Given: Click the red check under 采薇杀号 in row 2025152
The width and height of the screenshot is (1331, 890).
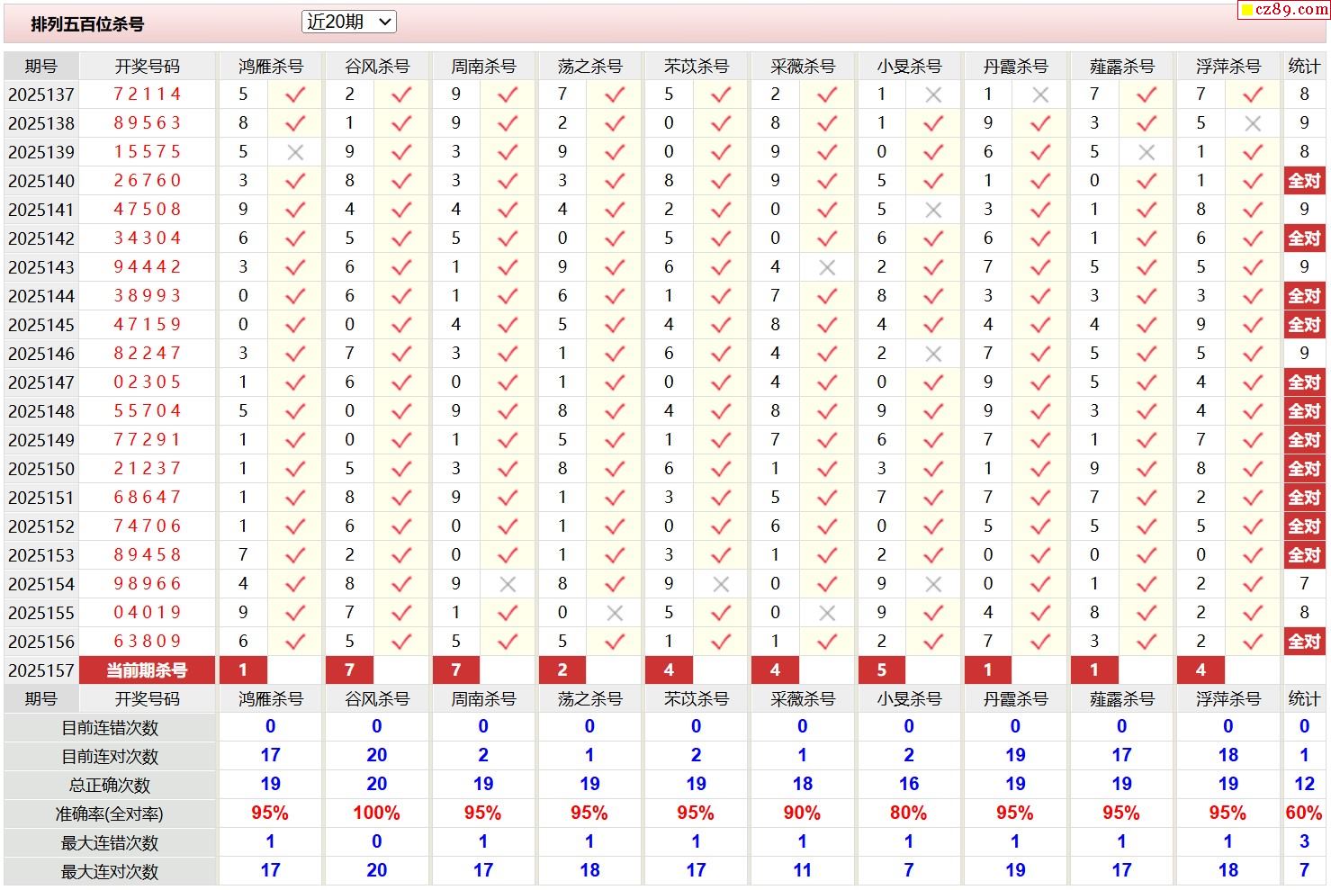Looking at the screenshot, I should (x=827, y=526).
